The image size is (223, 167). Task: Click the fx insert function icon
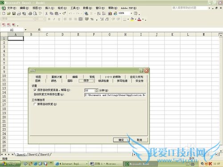39,30
